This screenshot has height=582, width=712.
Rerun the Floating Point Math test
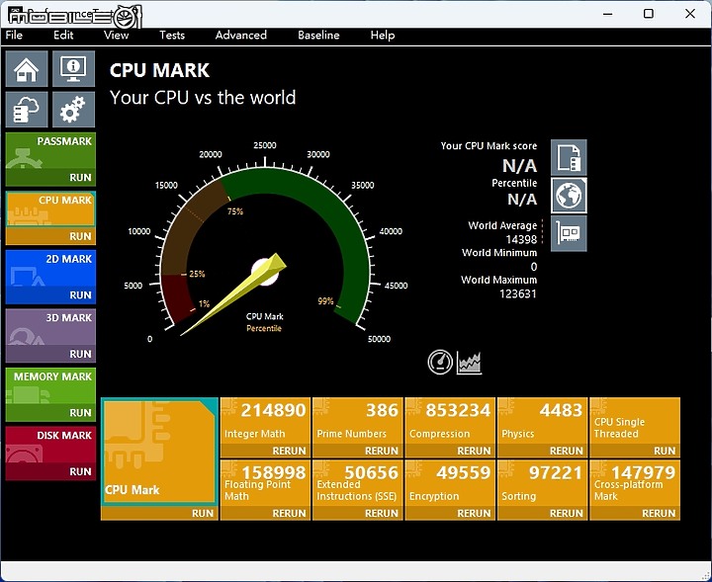coord(289,513)
